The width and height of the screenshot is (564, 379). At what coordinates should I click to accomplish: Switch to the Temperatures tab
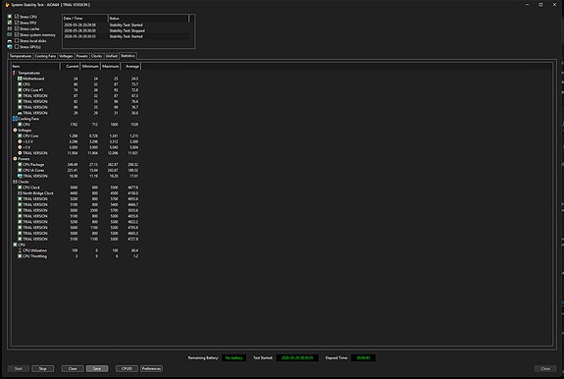21,56
